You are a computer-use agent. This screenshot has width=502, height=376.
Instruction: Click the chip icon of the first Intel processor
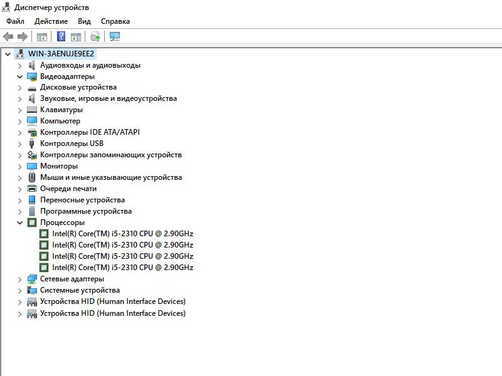click(x=44, y=234)
